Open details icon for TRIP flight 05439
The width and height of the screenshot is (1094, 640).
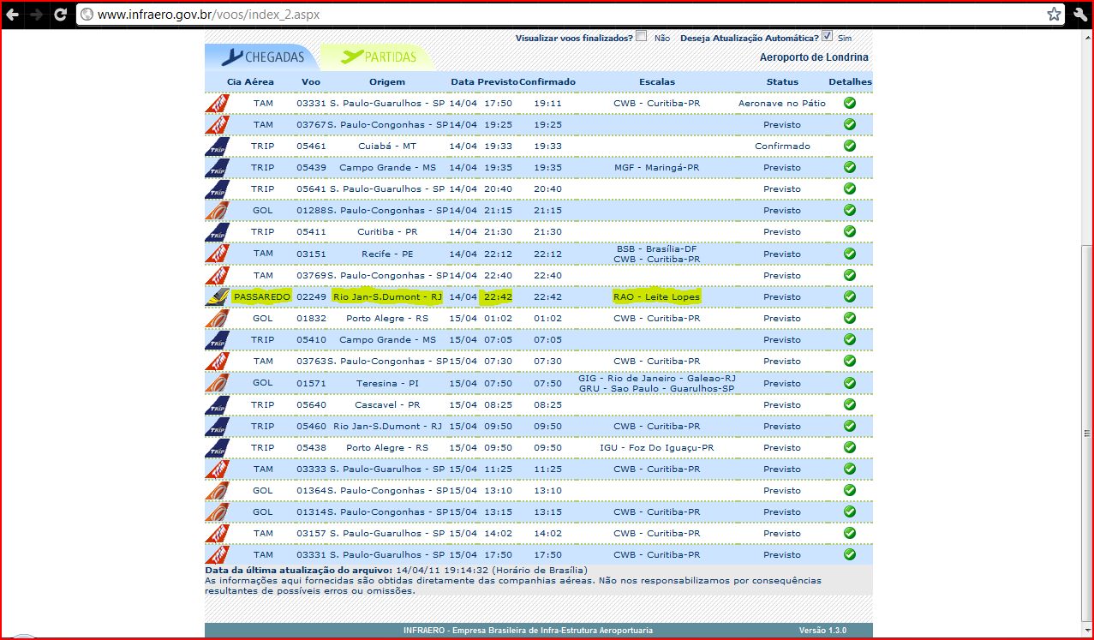(x=850, y=167)
